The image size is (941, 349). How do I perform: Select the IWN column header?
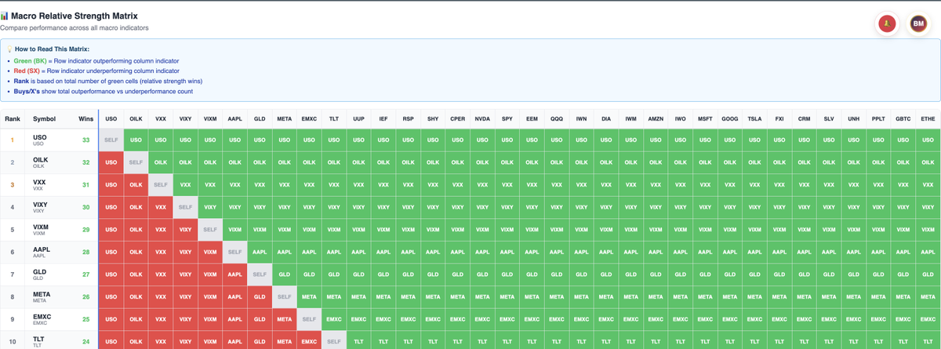[581, 119]
